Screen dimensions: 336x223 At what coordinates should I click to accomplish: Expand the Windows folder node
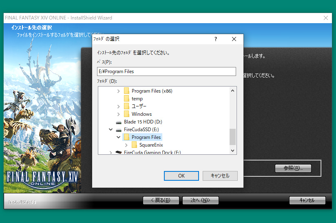pyautogui.click(x=119, y=114)
